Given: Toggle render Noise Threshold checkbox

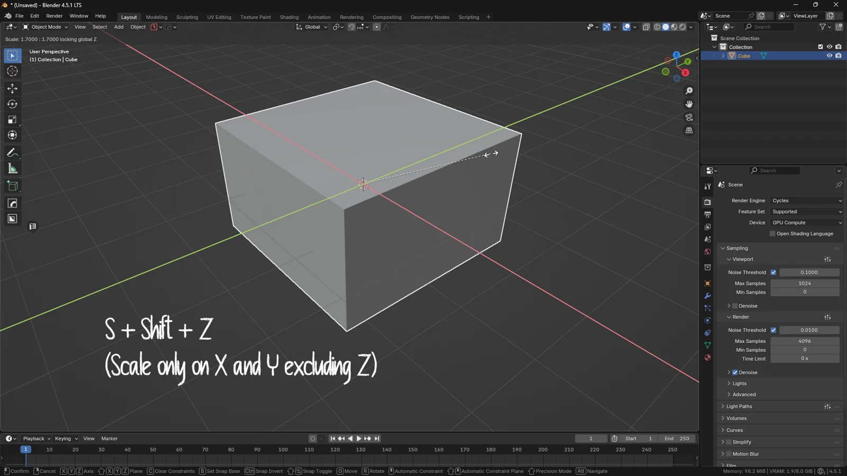Looking at the screenshot, I should [773, 330].
